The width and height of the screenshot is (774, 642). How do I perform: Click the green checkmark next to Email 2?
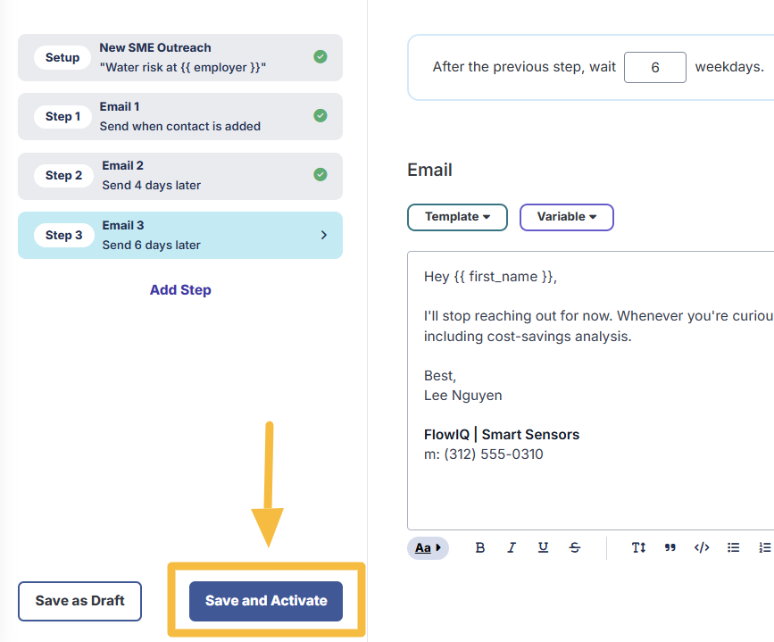[x=320, y=175]
